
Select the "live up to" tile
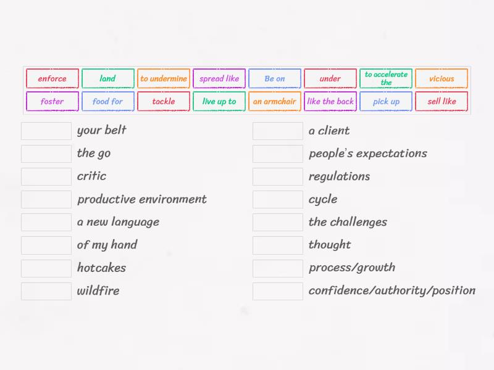[219, 101]
